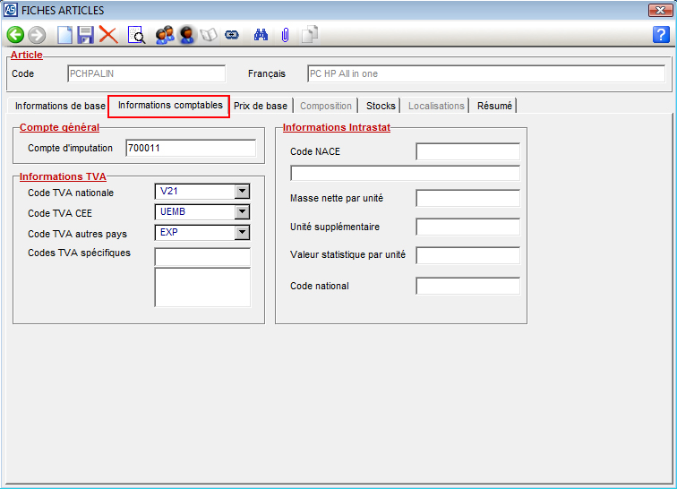Switch to the Informations de base tab
Screen dimensions: 677x489
[60, 106]
